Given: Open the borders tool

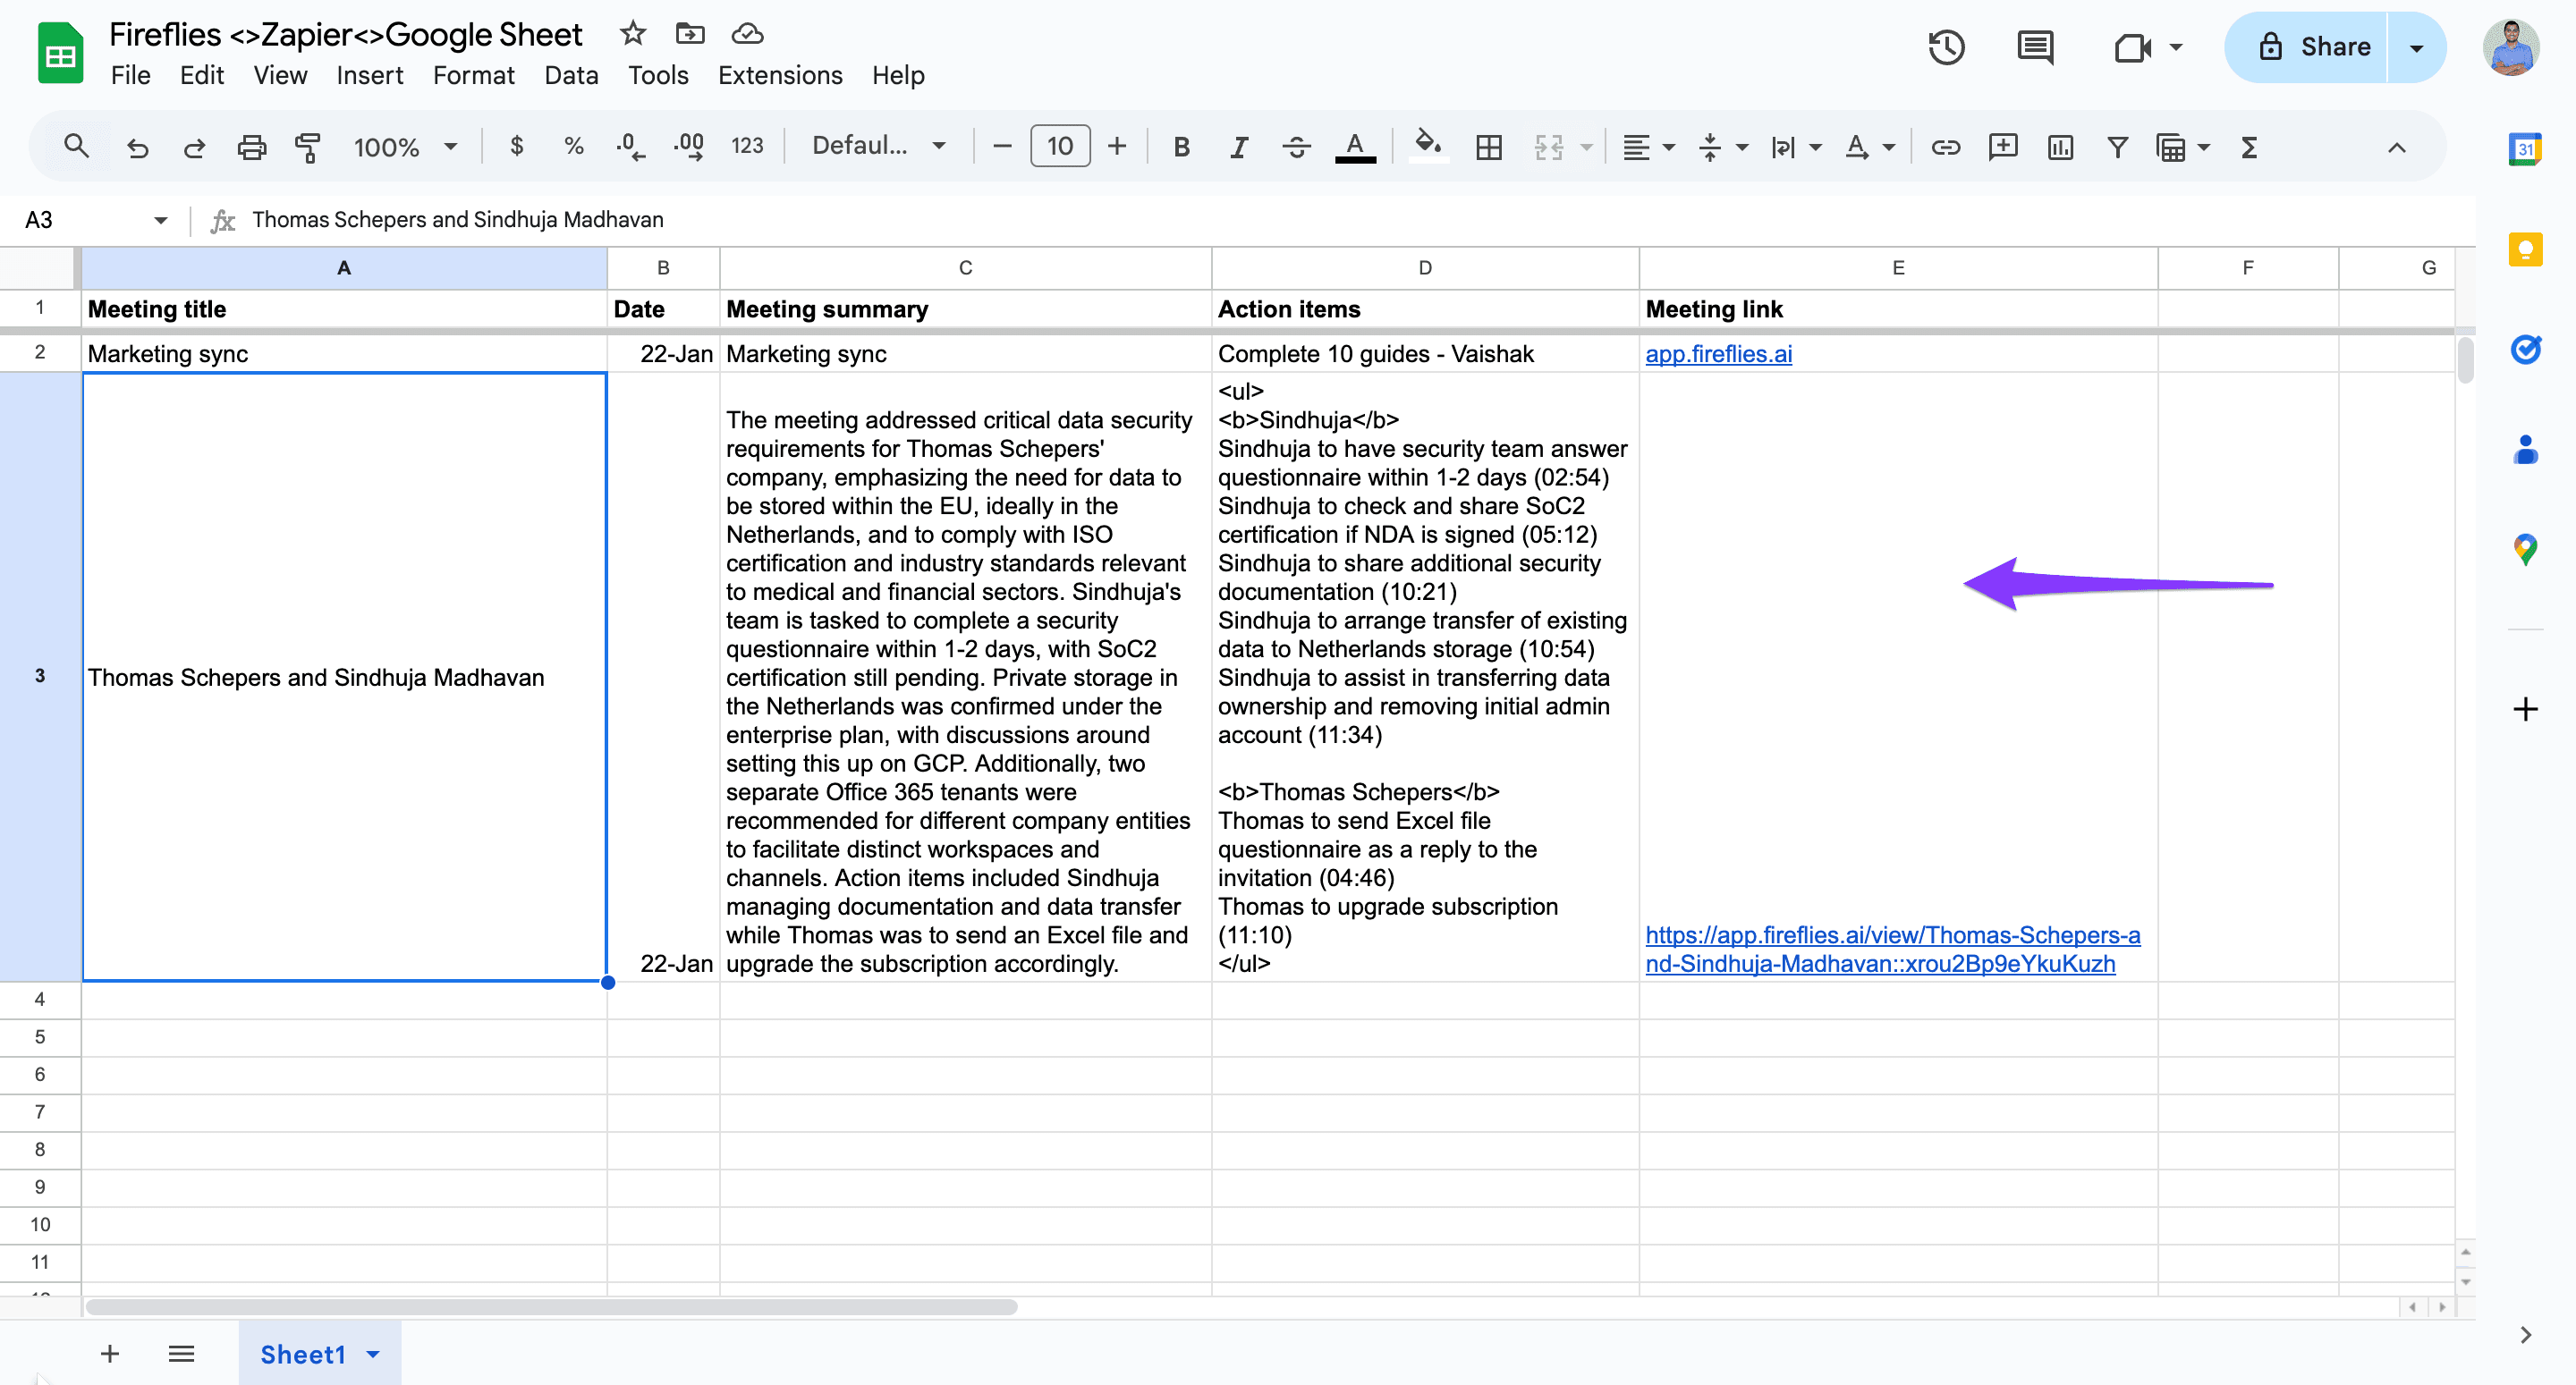Looking at the screenshot, I should [x=1488, y=148].
